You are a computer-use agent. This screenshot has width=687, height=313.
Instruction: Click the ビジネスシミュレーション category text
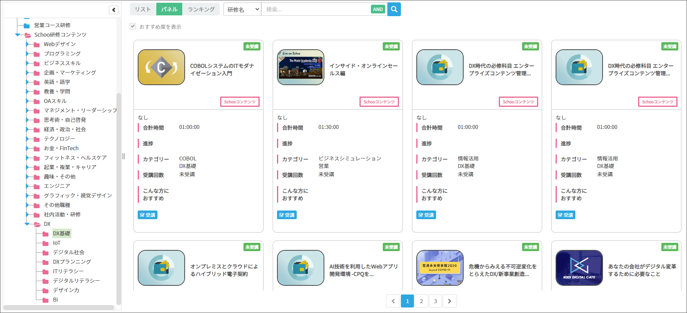click(350, 158)
